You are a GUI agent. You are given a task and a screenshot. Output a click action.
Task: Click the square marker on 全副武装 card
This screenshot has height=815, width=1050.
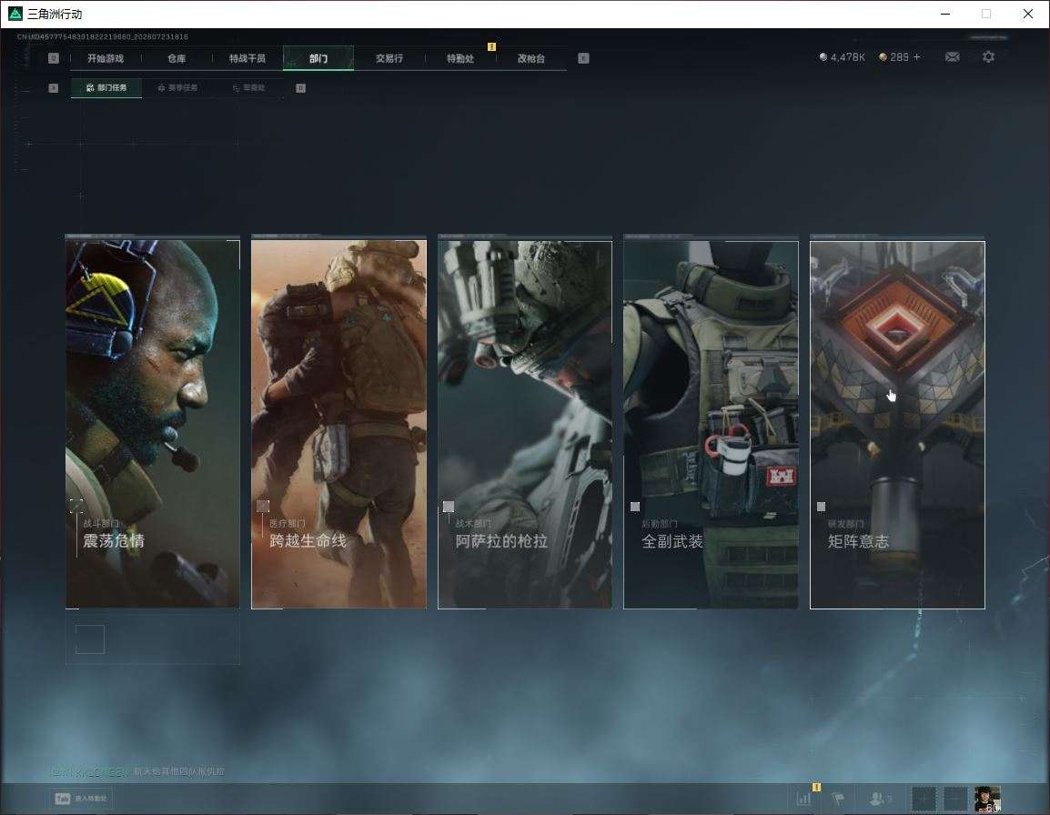635,507
